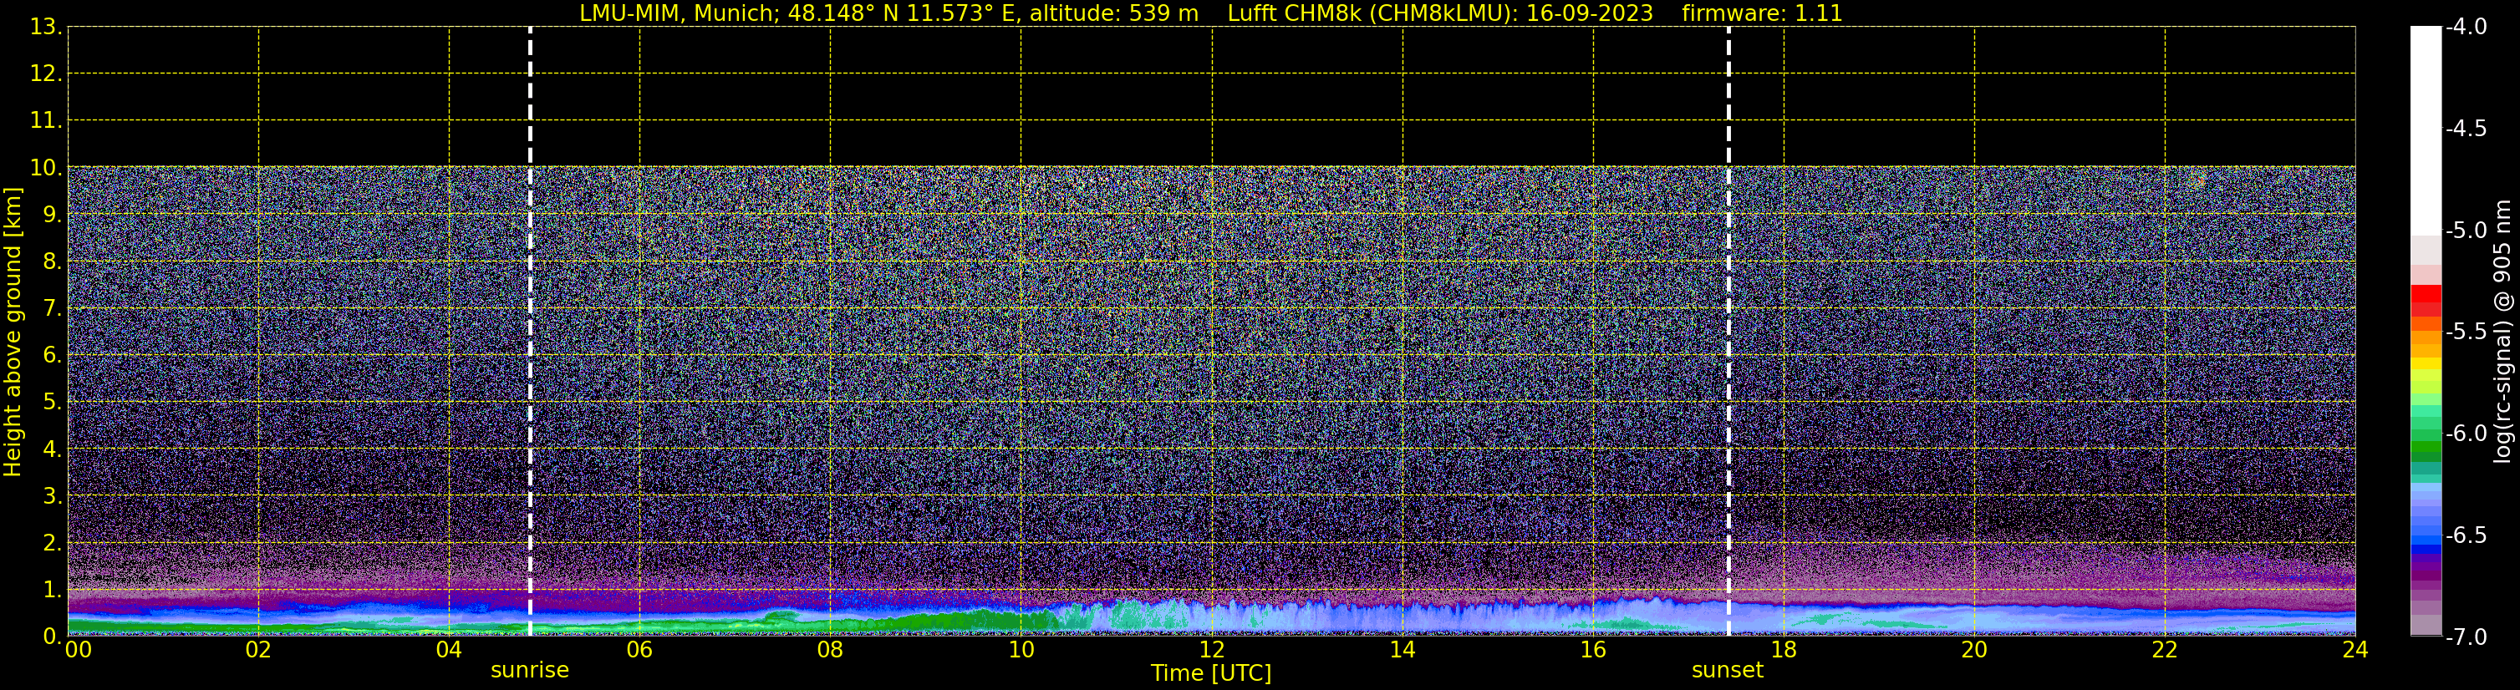Click the time tick label '12'
The height and width of the screenshot is (690, 2520).
(1212, 650)
